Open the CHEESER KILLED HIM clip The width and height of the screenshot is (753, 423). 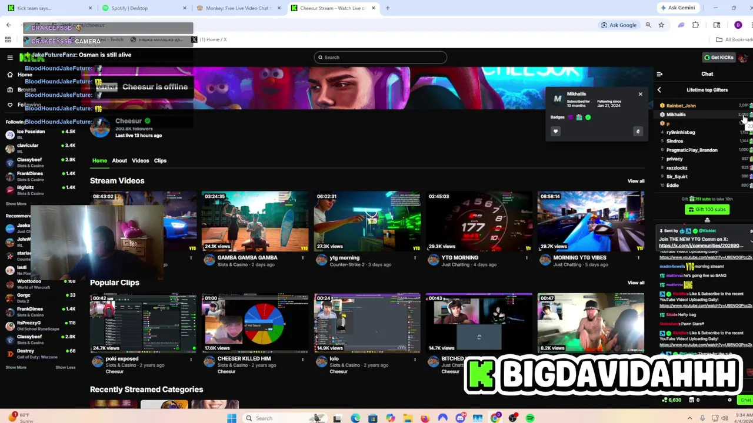click(255, 323)
